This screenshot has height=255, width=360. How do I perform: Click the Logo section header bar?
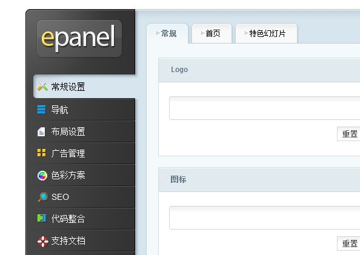259,70
